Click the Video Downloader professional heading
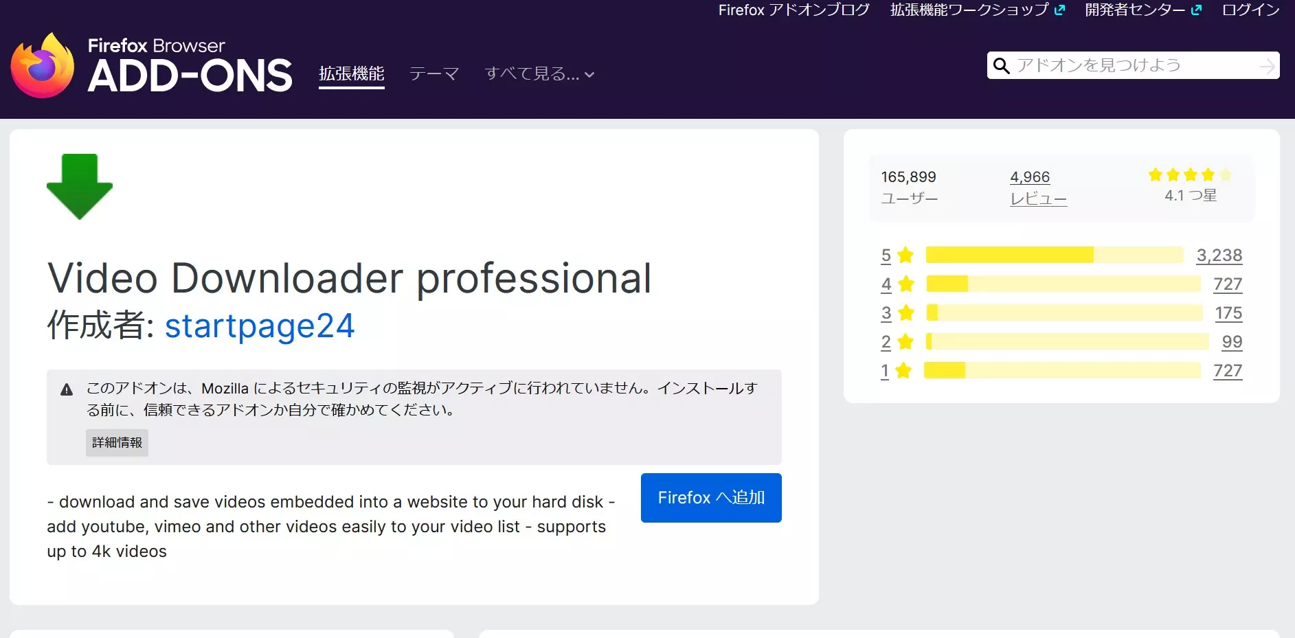Image resolution: width=1295 pixels, height=638 pixels. (350, 278)
